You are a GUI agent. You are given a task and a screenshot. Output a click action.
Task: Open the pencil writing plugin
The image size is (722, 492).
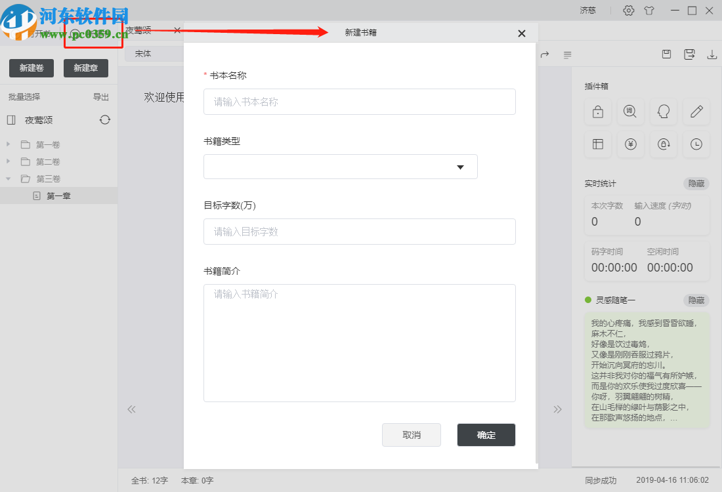(x=696, y=112)
